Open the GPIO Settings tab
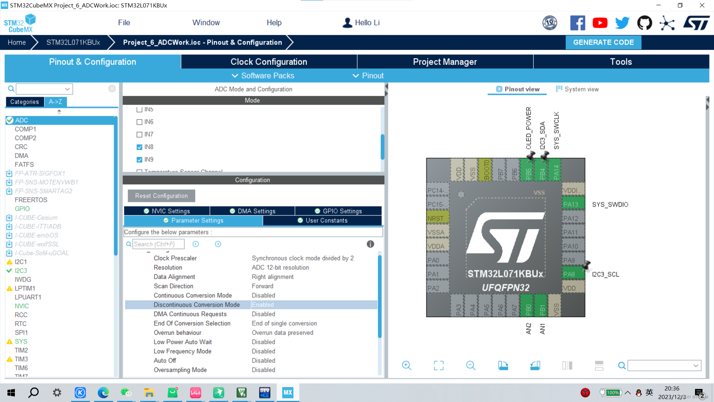The image size is (714, 402). (x=338, y=211)
